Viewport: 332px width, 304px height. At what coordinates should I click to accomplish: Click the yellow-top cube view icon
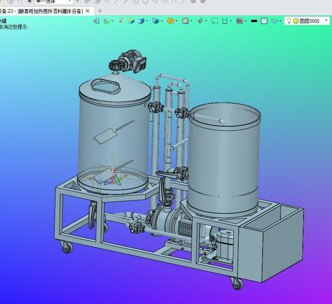click(x=131, y=21)
